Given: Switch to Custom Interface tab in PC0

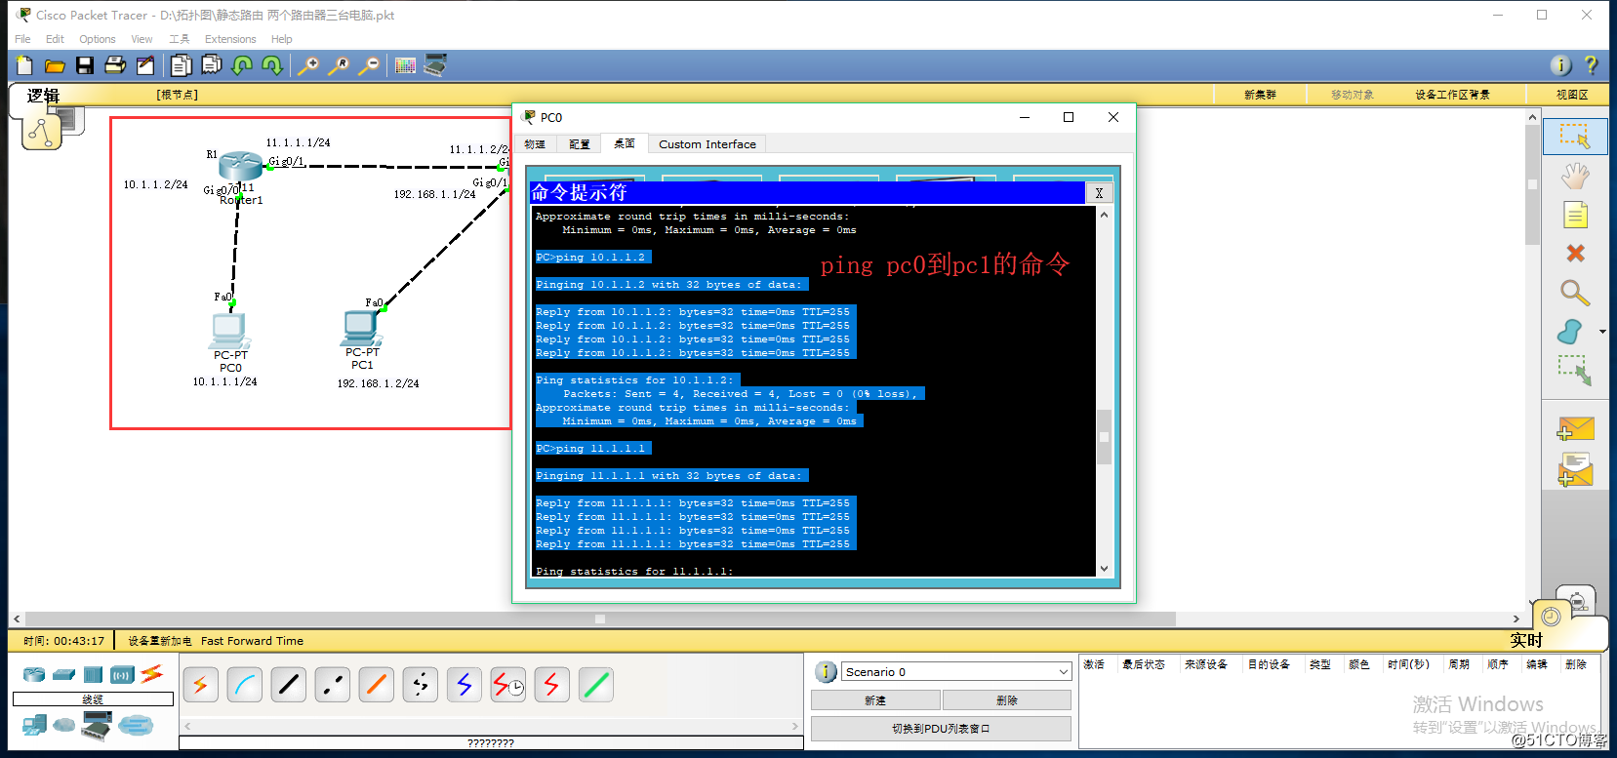Looking at the screenshot, I should (x=707, y=144).
